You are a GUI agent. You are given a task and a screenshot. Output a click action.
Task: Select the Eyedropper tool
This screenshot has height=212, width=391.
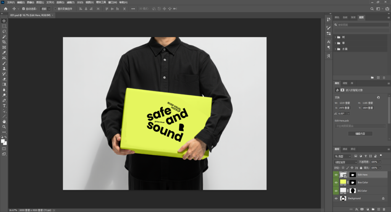(4, 53)
